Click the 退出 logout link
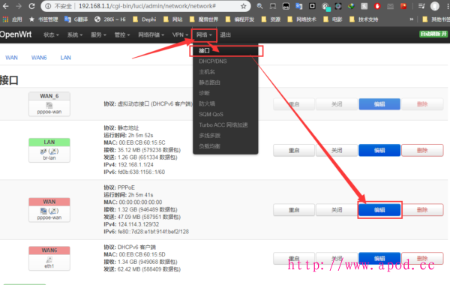Screen dimensions: 450x285 point(226,34)
